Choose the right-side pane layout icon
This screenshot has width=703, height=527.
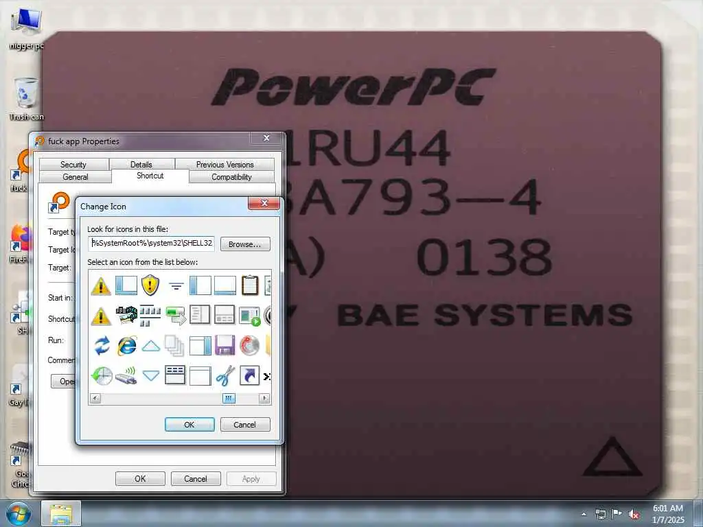[200, 346]
